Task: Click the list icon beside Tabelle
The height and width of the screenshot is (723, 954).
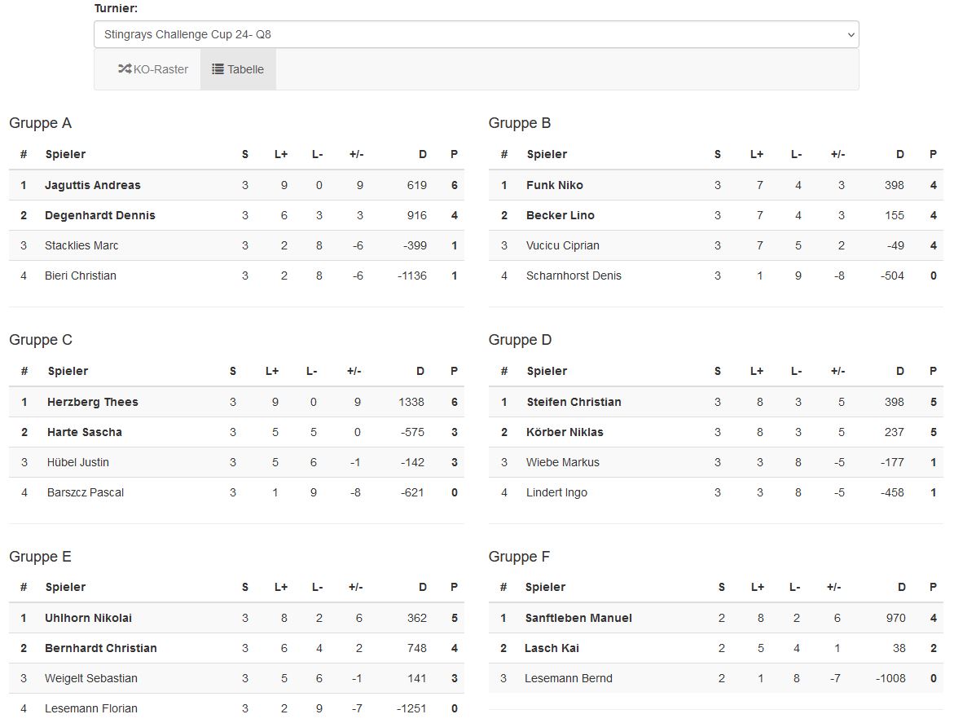Action: click(218, 68)
